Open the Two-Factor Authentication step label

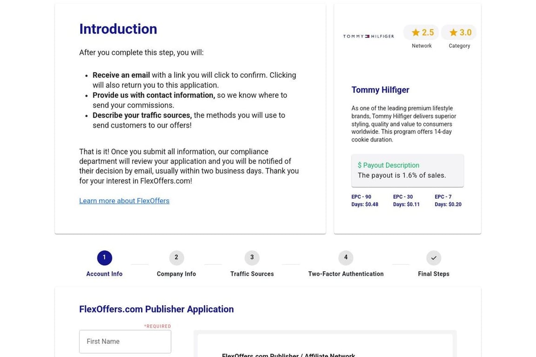346,274
